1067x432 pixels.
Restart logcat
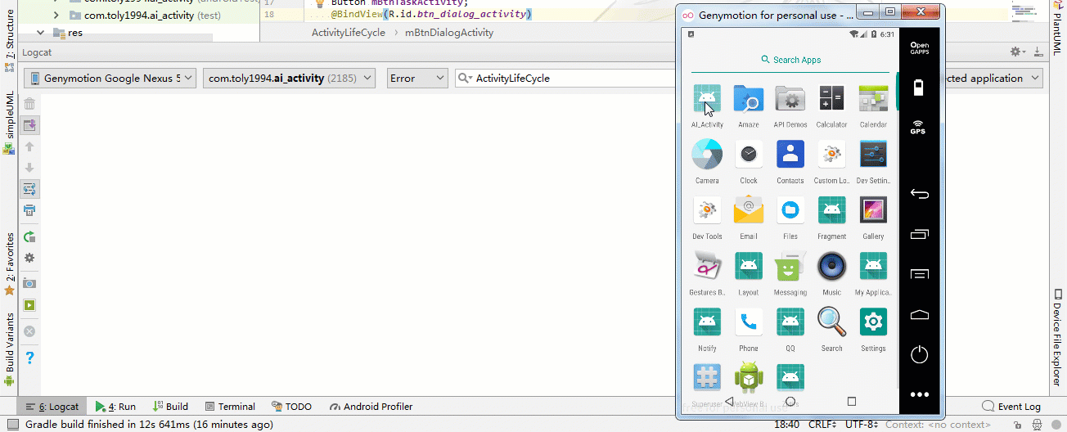(x=29, y=236)
